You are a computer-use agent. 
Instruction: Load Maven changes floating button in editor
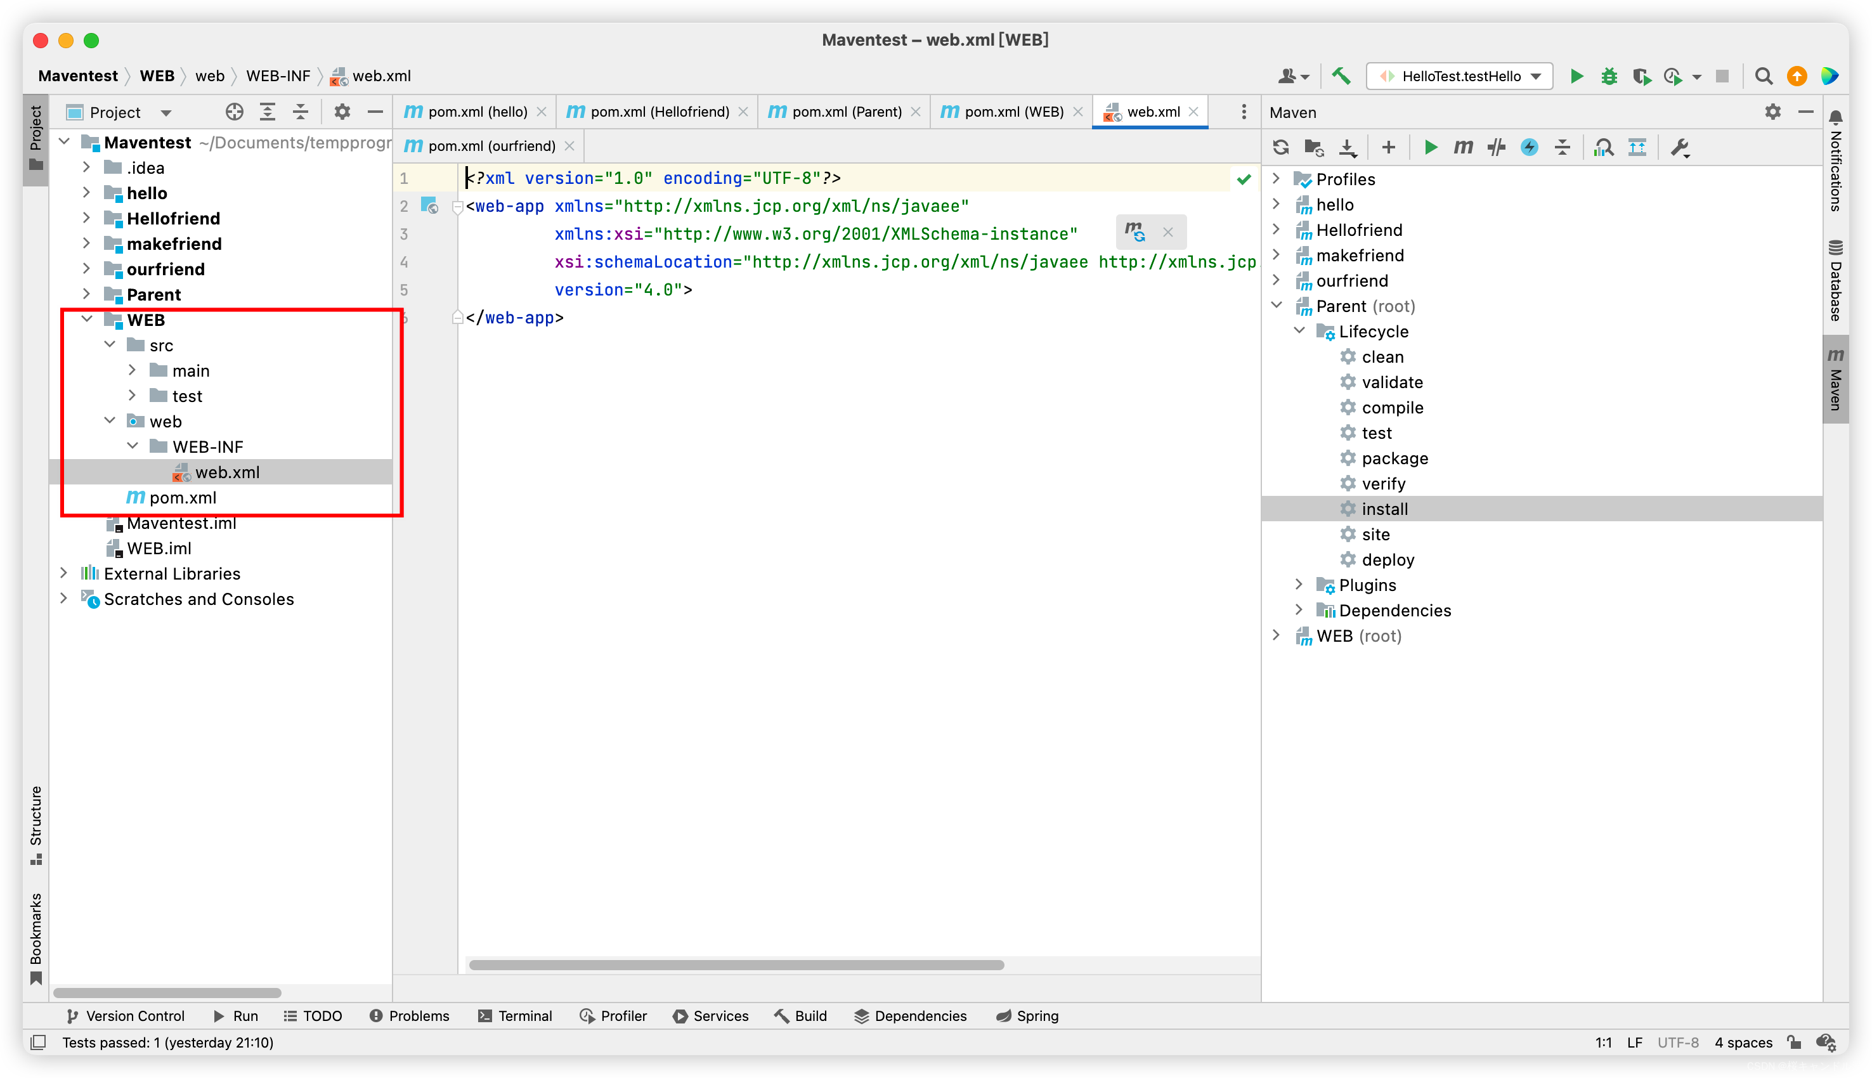point(1136,233)
